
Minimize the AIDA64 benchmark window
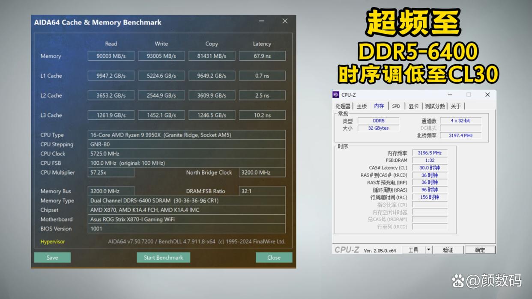(261, 21)
